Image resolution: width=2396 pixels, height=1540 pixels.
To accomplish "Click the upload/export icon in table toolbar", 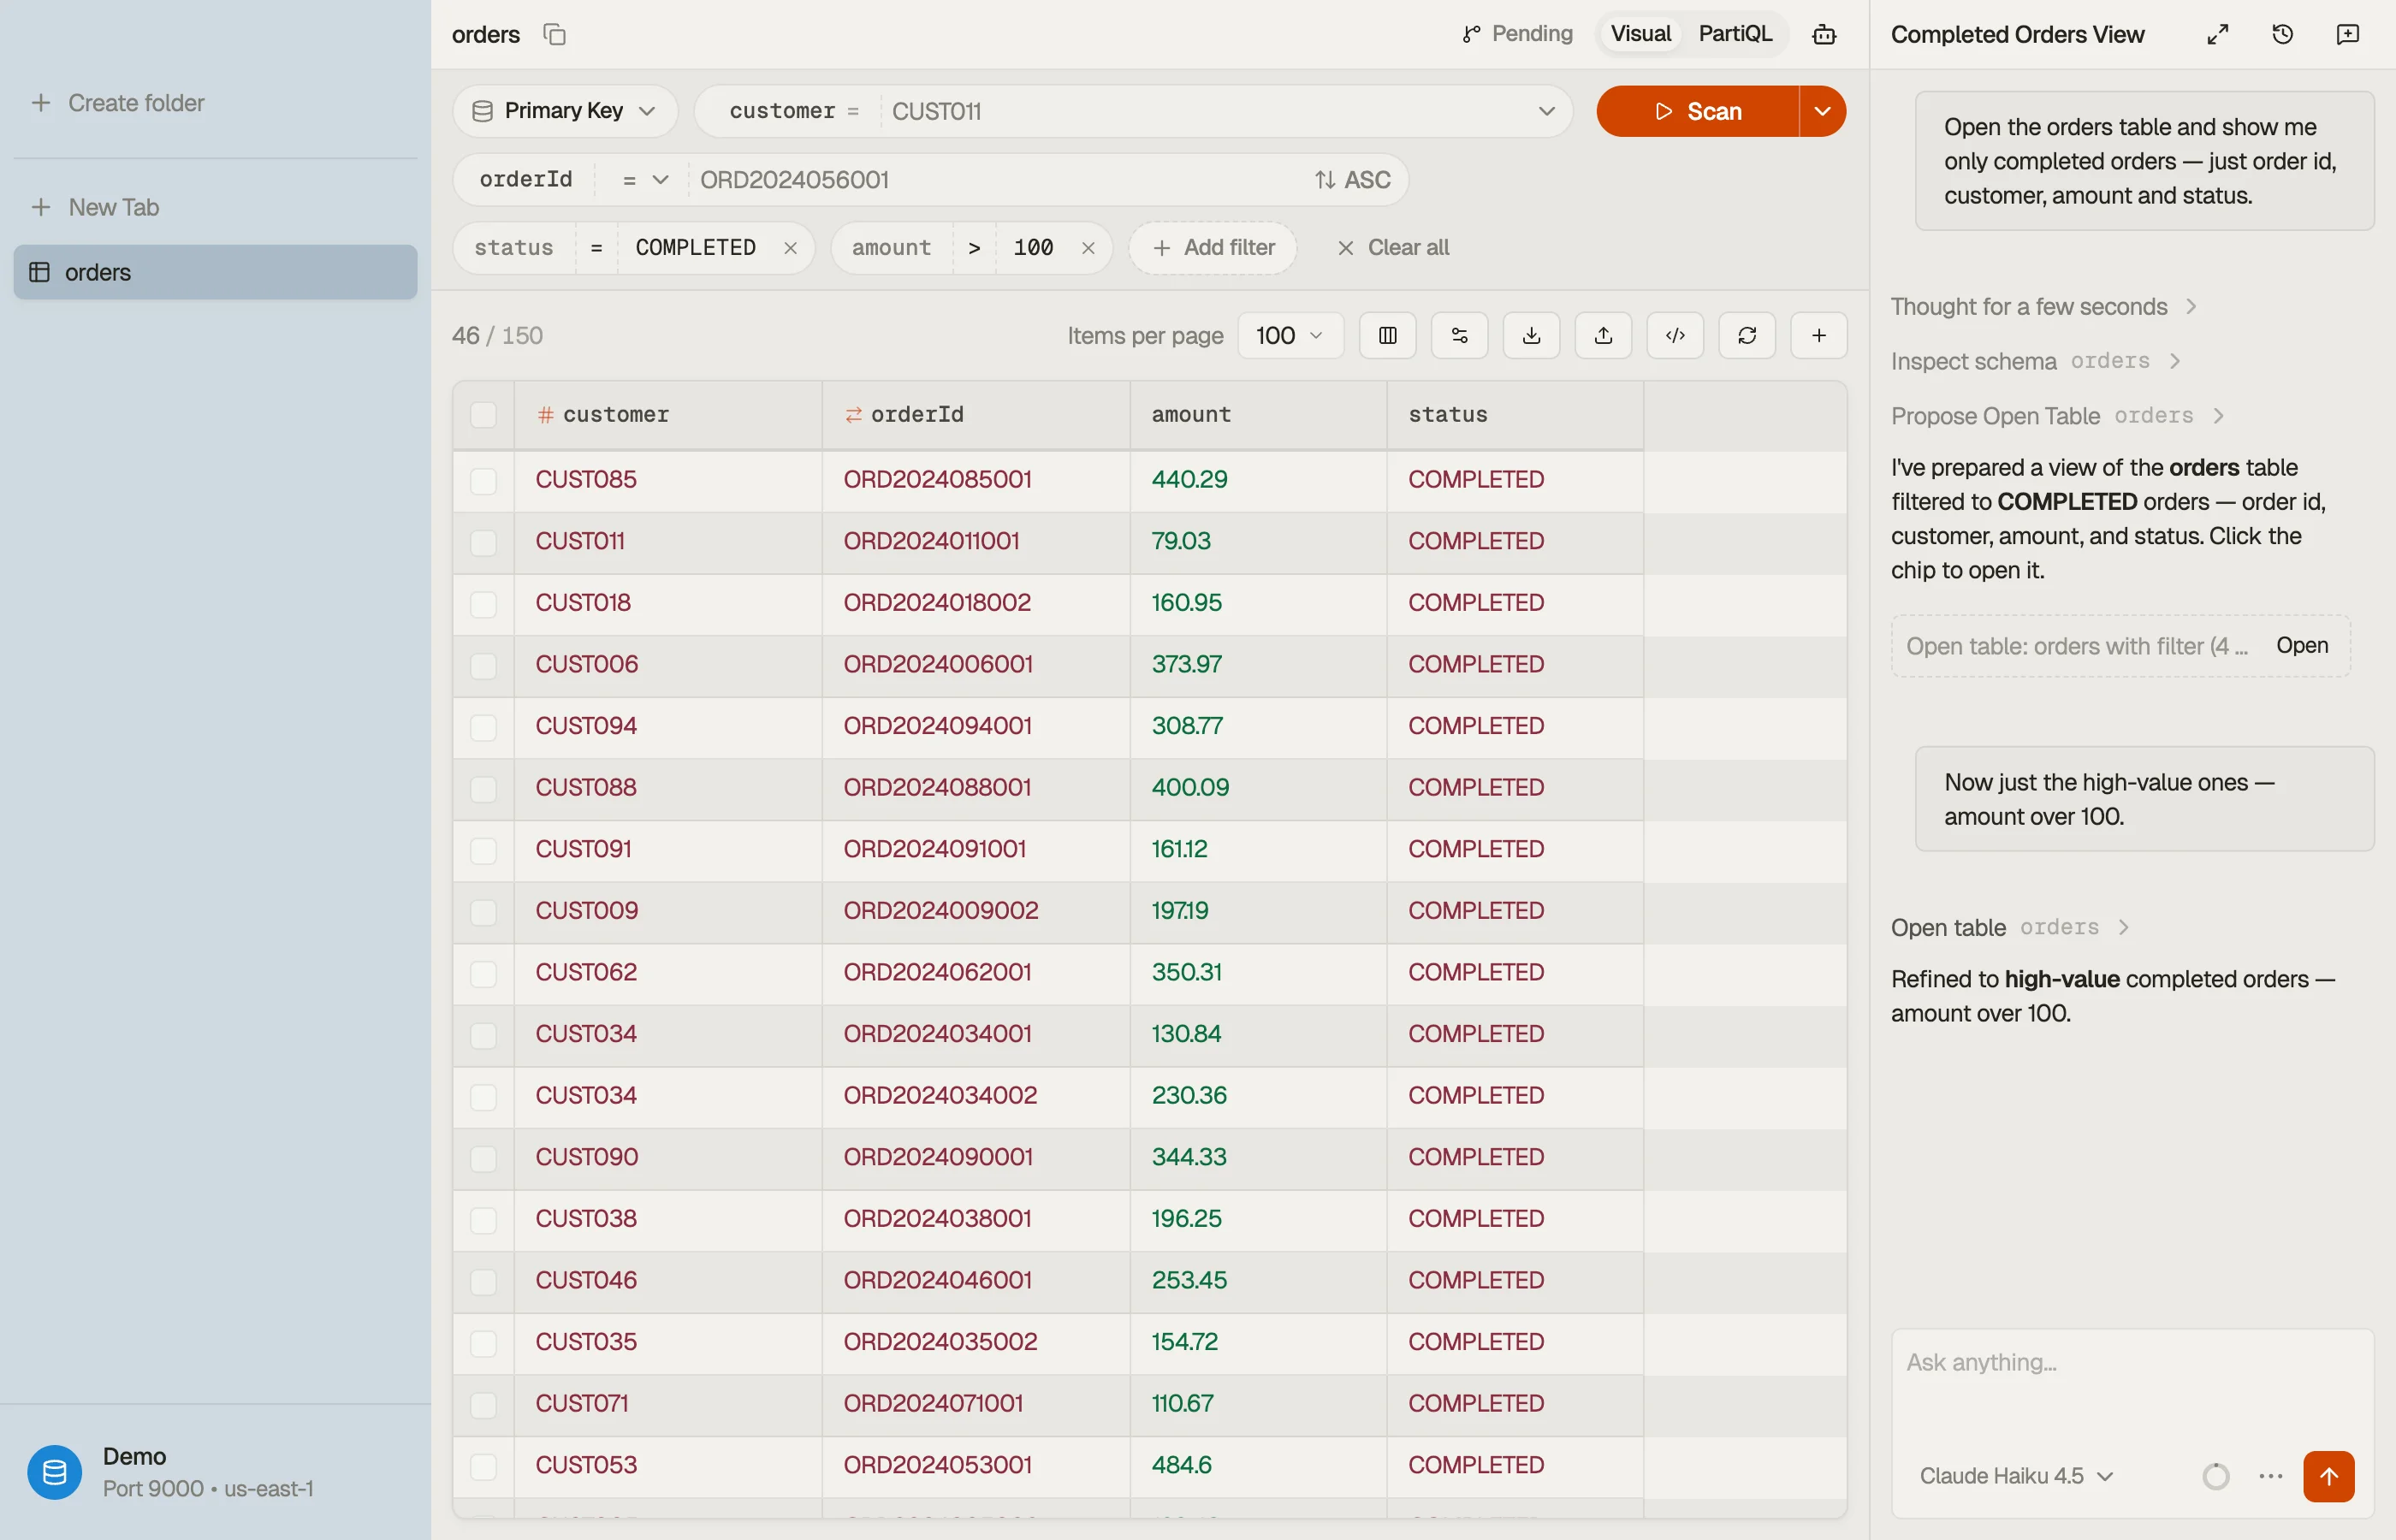I will click(x=1603, y=335).
